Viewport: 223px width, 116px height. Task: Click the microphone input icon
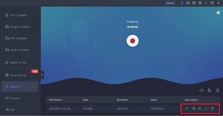[x=210, y=90]
